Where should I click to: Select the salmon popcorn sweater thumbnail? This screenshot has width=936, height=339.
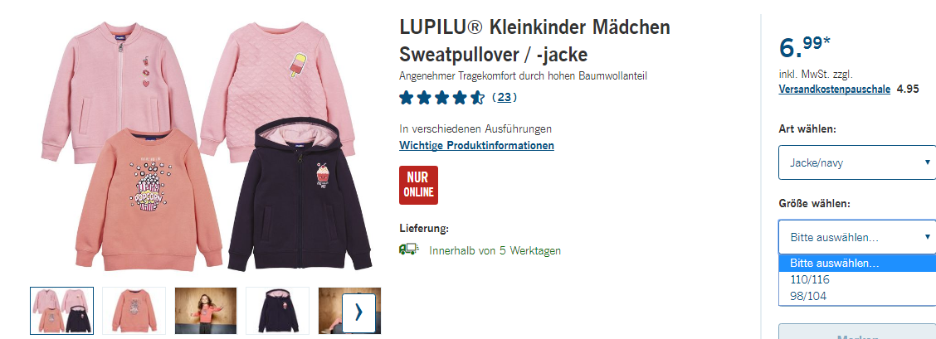point(134,310)
